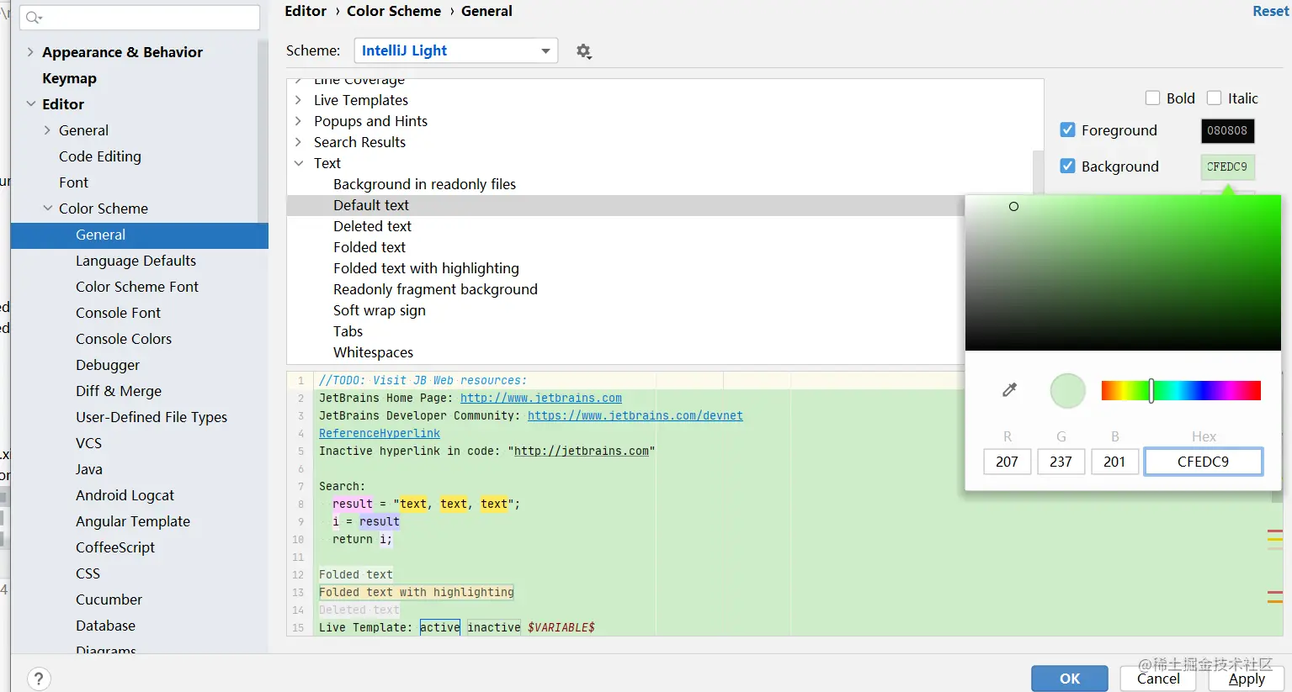Click the round color preview circle
This screenshot has height=692, width=1292.
point(1067,391)
